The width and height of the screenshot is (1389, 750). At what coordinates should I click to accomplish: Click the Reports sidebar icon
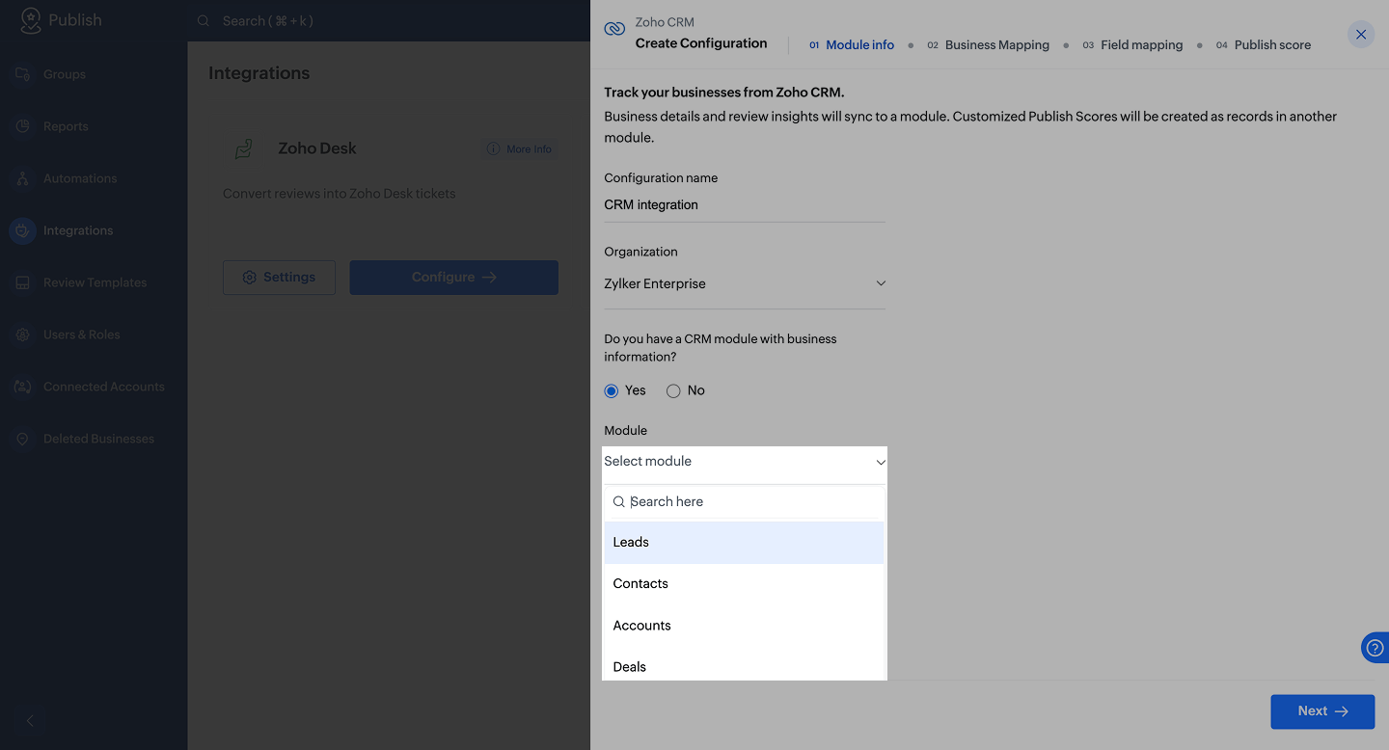point(23,126)
